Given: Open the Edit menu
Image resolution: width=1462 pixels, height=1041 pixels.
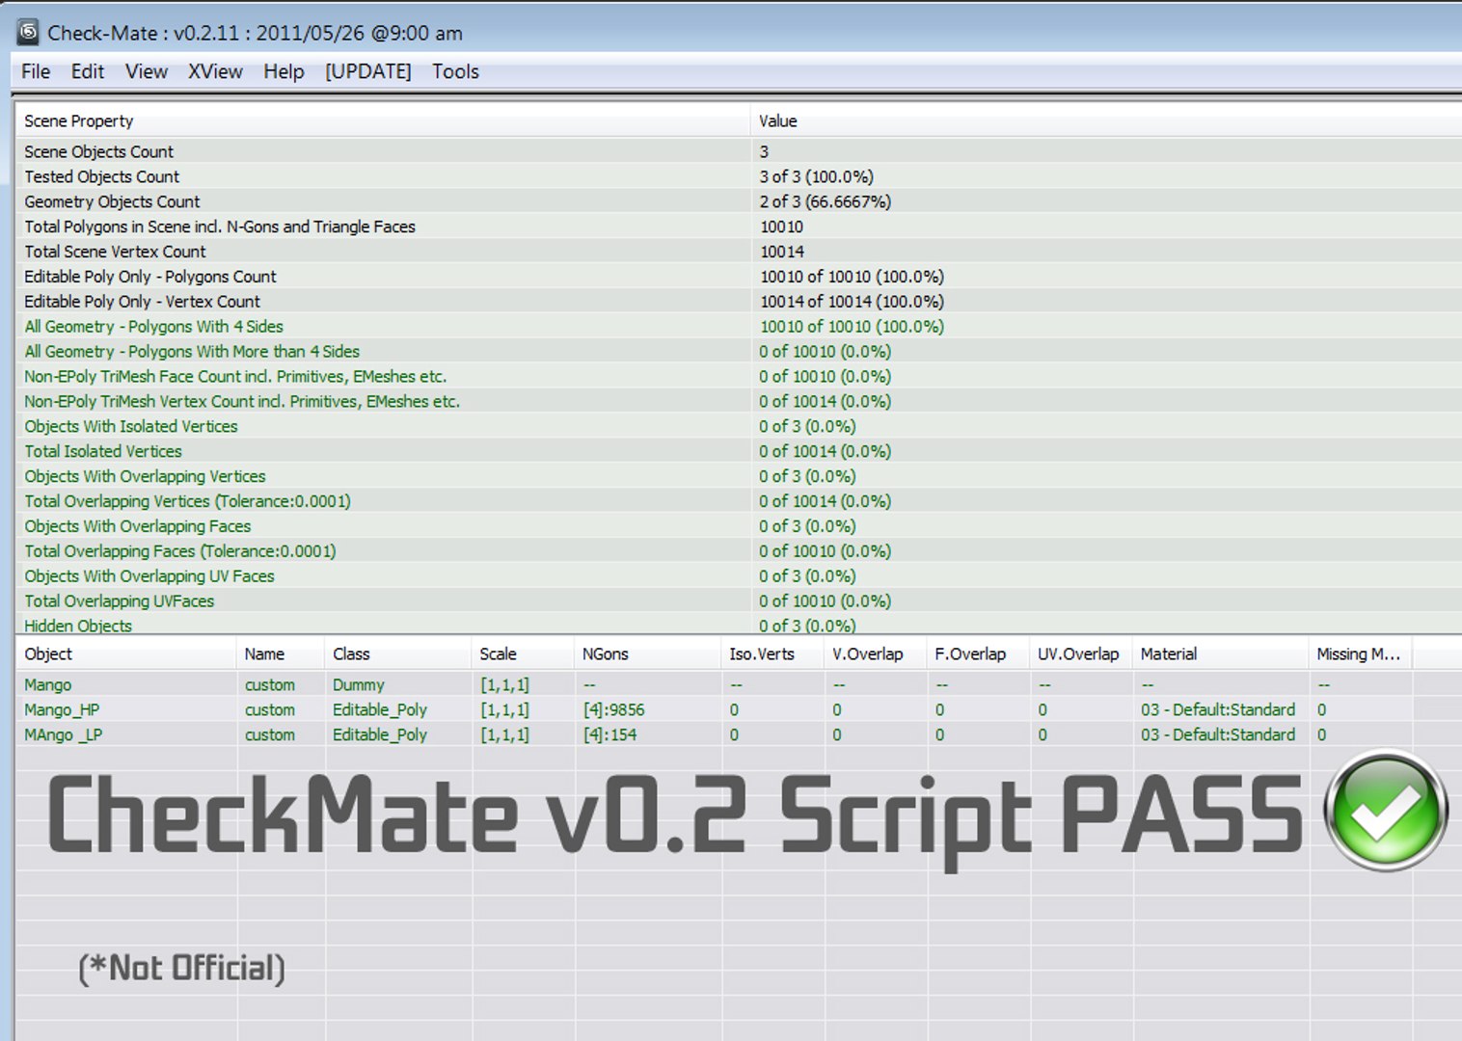Looking at the screenshot, I should pyautogui.click(x=88, y=71).
